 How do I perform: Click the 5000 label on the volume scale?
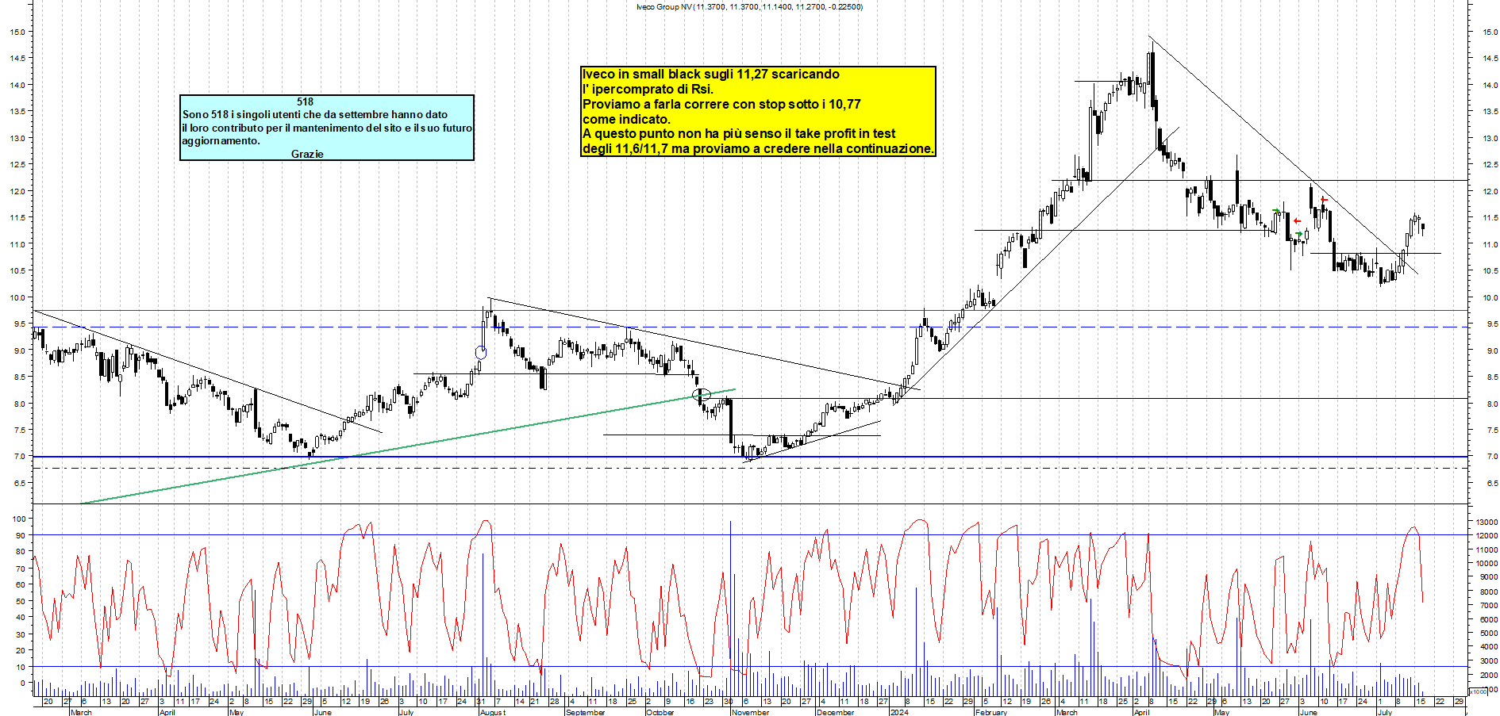pyautogui.click(x=1488, y=633)
